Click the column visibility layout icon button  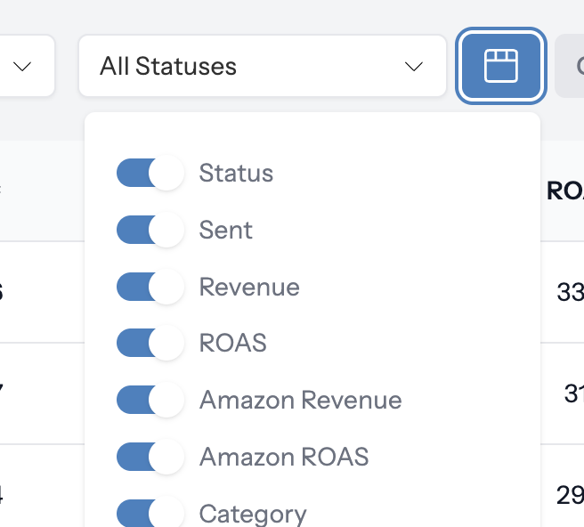500,66
